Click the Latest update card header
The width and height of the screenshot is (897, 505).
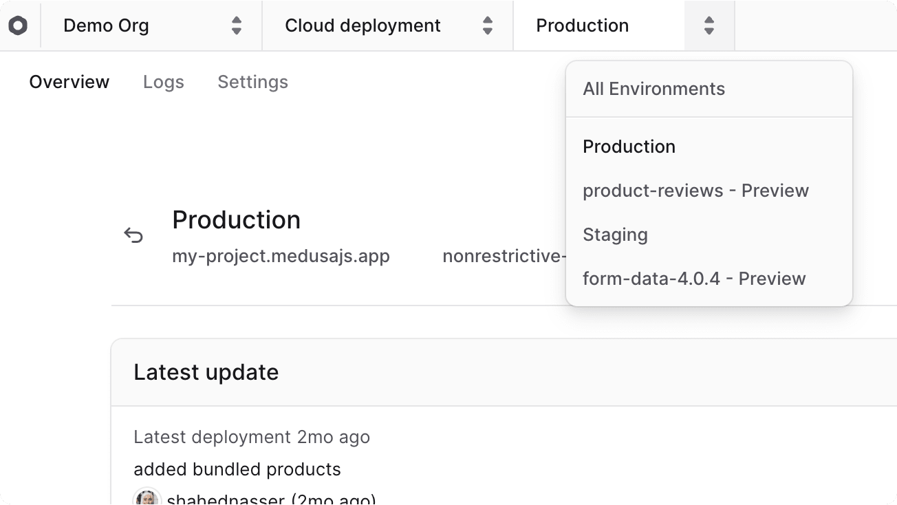click(206, 372)
